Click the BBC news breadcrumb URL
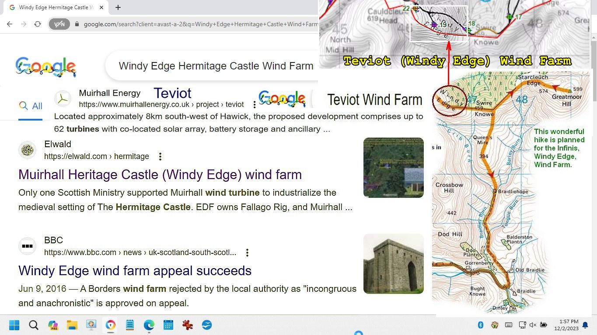The image size is (597, 335). [140, 252]
